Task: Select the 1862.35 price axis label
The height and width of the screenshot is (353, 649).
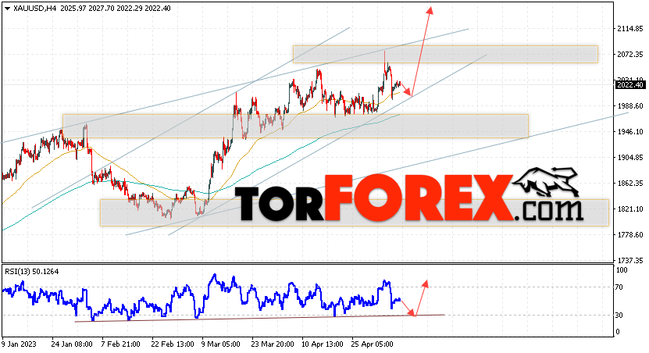Action: pos(630,183)
